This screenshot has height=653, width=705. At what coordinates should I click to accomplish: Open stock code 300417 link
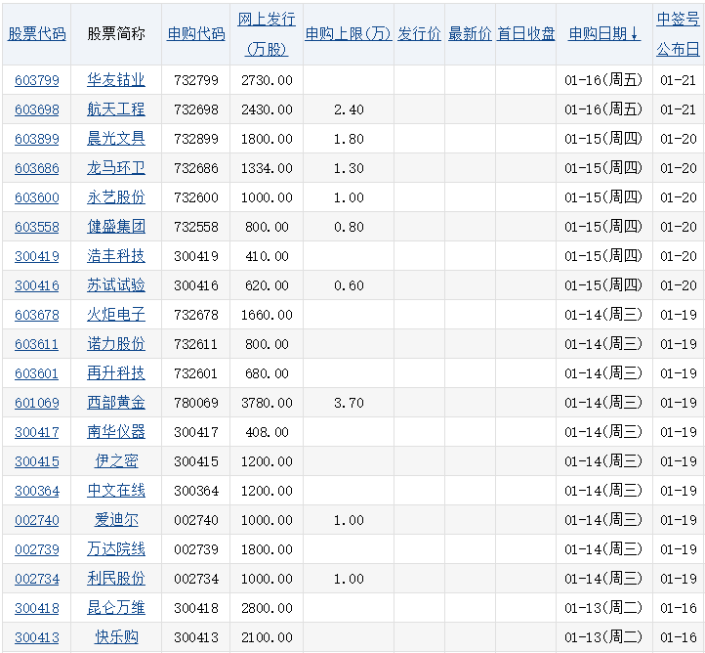(x=37, y=432)
